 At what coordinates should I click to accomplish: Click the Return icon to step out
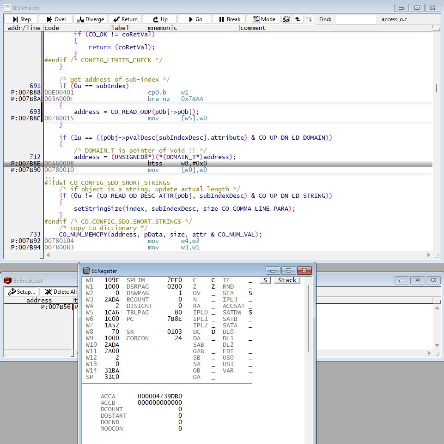[x=124, y=19]
